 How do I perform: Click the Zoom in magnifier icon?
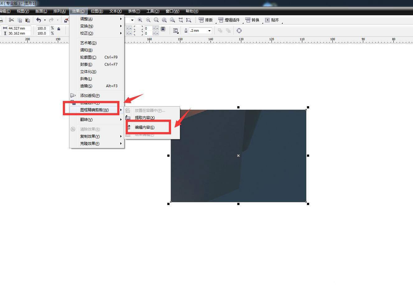point(140,20)
